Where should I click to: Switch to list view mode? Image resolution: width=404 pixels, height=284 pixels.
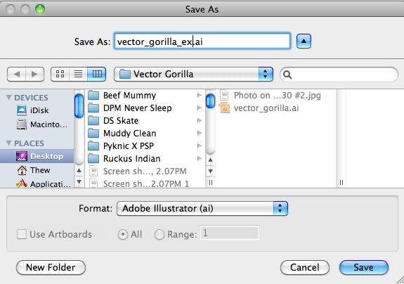point(78,75)
